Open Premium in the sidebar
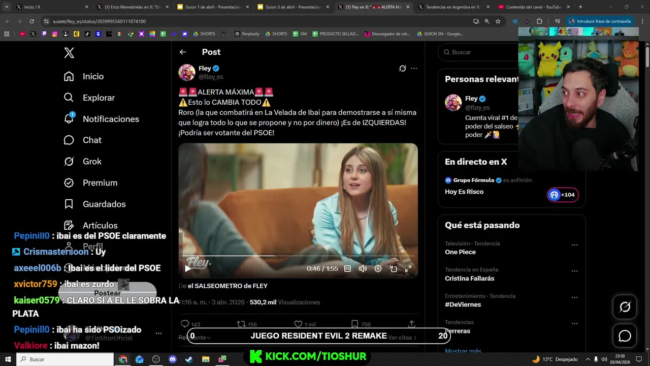Screen dimensions: 650x366 click(90, 182)
